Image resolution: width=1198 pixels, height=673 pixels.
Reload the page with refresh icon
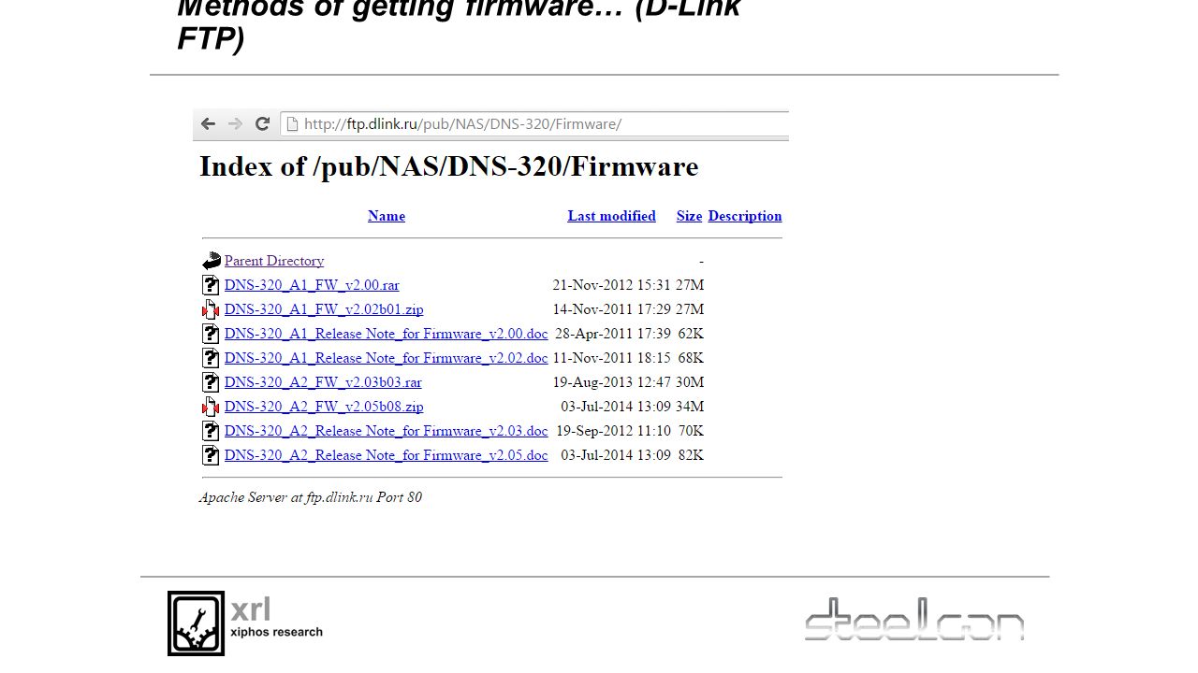pos(262,123)
